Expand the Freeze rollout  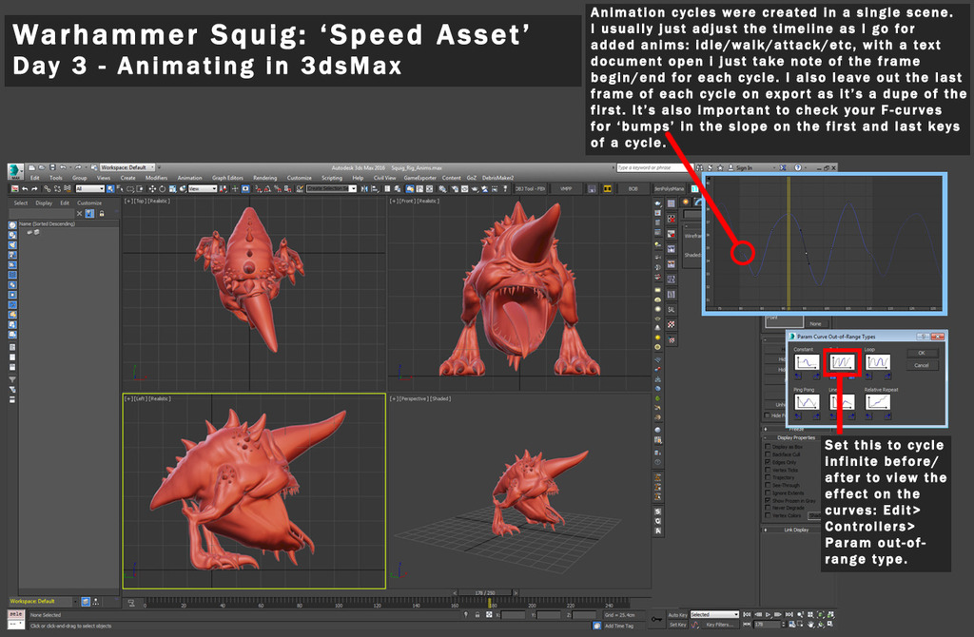click(796, 429)
